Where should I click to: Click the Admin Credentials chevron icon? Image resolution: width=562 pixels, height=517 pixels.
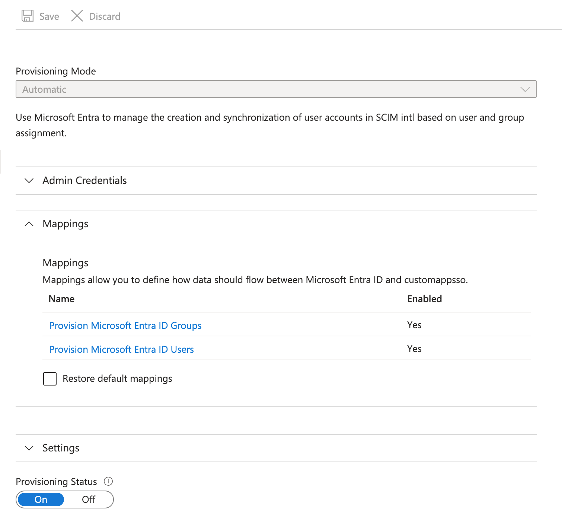point(29,181)
